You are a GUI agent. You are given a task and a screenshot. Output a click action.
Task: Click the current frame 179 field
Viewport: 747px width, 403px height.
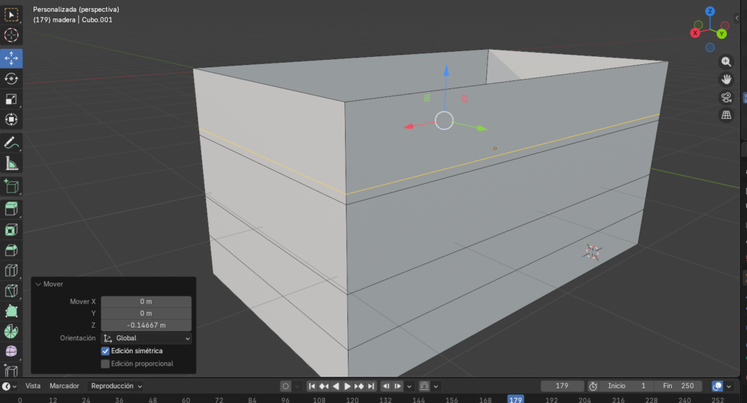pyautogui.click(x=562, y=386)
